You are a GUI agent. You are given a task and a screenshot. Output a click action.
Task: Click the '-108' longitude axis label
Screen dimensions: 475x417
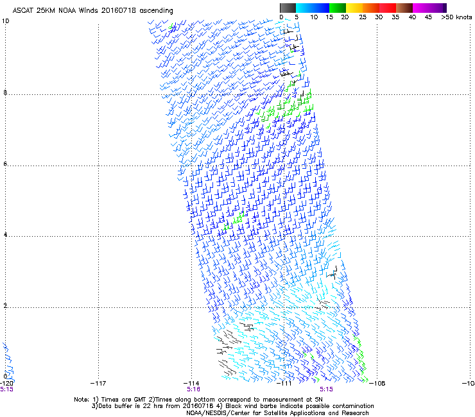pos(377,384)
